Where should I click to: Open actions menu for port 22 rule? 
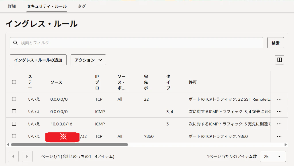click(279, 99)
